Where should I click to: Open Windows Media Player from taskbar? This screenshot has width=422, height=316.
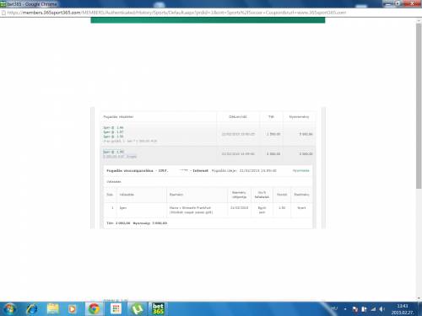[x=72, y=309]
